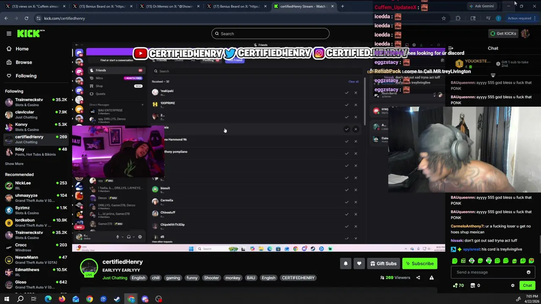
Task: Click the Get KICKs button
Action: [503, 33]
